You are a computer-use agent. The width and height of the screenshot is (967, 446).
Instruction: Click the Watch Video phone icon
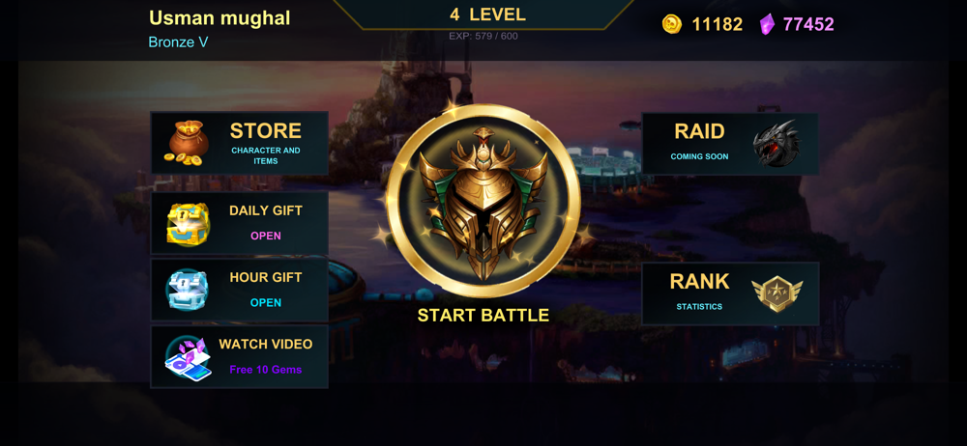(189, 358)
